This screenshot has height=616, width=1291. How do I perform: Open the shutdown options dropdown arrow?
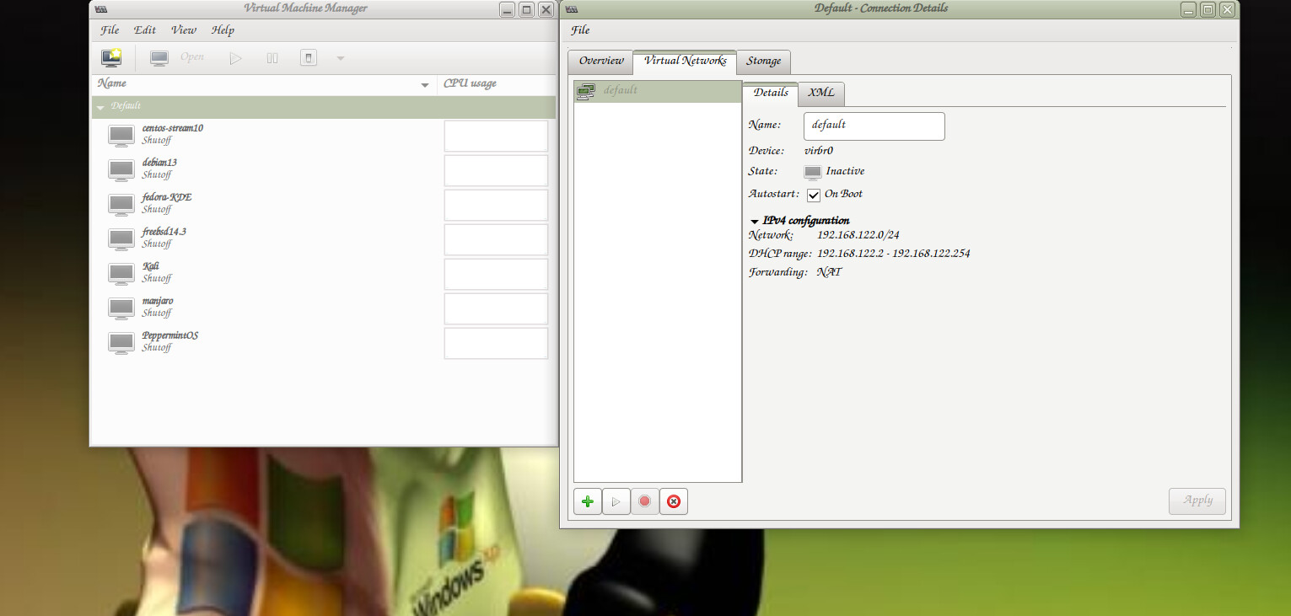coord(341,58)
